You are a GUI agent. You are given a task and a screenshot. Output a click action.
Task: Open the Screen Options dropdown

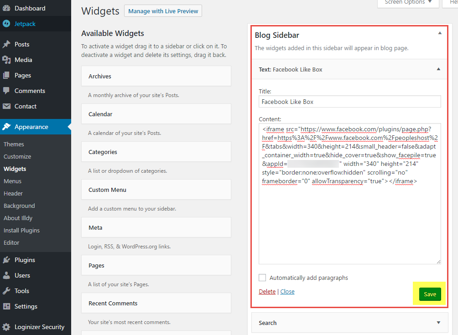tap(408, 2)
